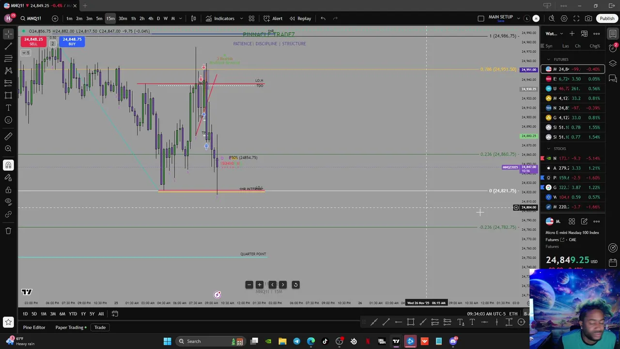
Task: Select the text drawing tool in left toolbar
Action: [x=8, y=108]
